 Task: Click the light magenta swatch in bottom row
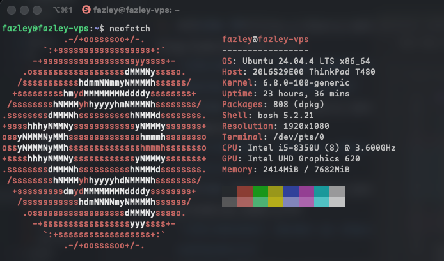[306, 202]
